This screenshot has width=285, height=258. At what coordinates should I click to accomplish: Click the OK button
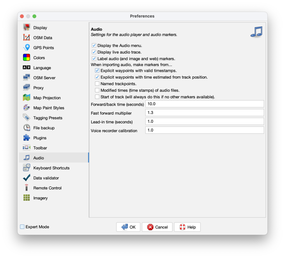128,227
